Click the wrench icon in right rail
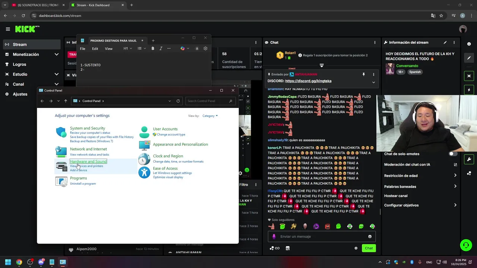The width and height of the screenshot is (477, 268). [x=469, y=159]
